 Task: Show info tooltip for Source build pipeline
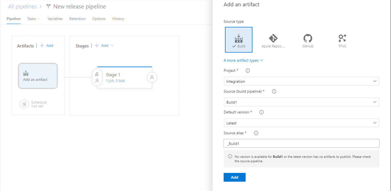click(274, 91)
